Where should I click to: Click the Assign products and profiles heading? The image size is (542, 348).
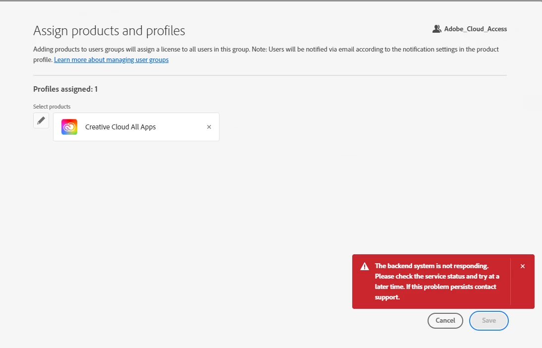[109, 31]
